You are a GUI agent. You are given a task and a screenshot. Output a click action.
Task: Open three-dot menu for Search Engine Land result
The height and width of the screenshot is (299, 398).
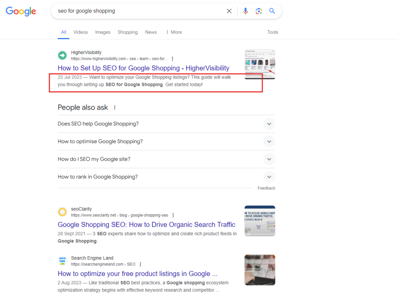(140, 264)
